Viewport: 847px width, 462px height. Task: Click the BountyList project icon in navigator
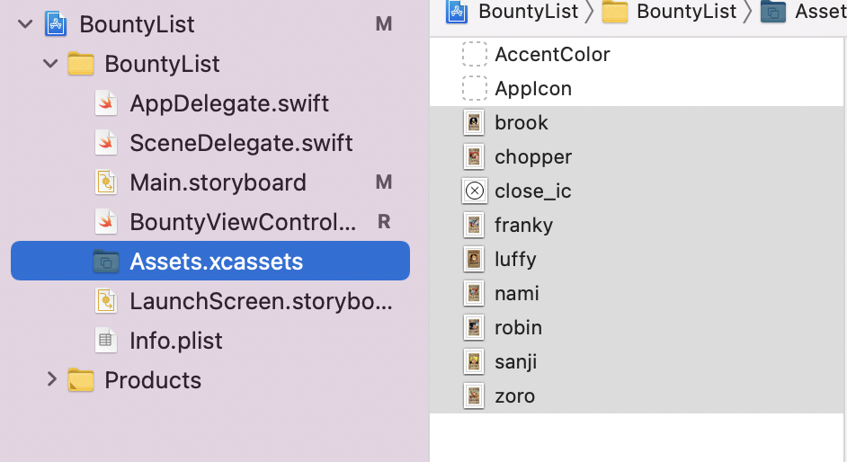click(56, 24)
